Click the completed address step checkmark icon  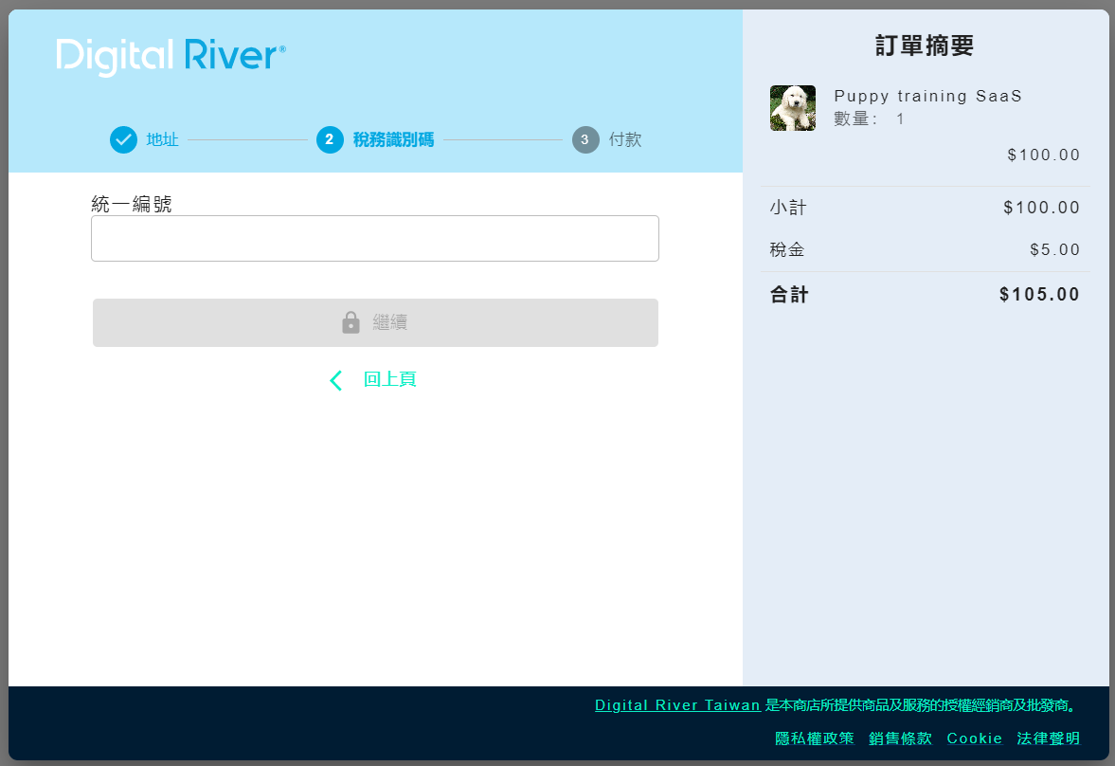[123, 139]
